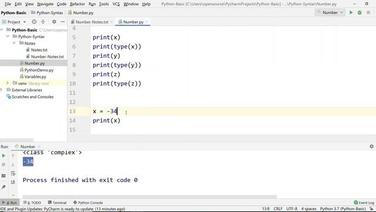Open the Edit menu
This screenshot has width=376, height=212.
click(18, 4)
